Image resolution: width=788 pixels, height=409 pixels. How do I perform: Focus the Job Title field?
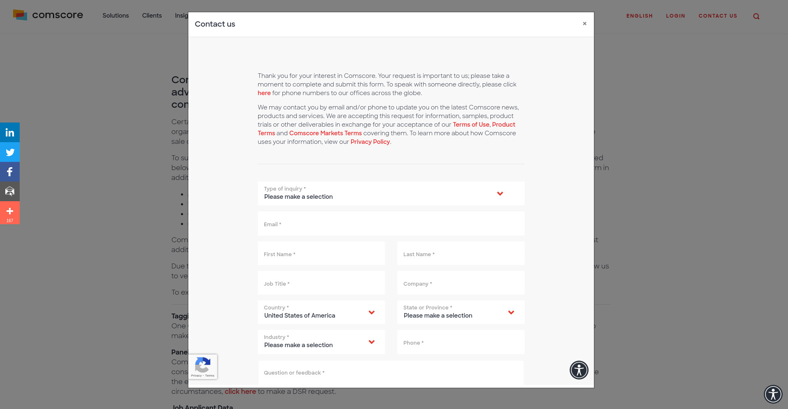pyautogui.click(x=321, y=283)
